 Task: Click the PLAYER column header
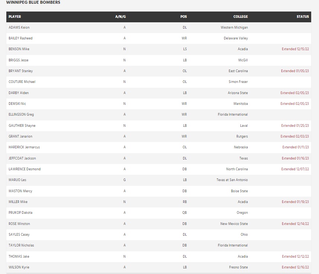tap(15, 17)
